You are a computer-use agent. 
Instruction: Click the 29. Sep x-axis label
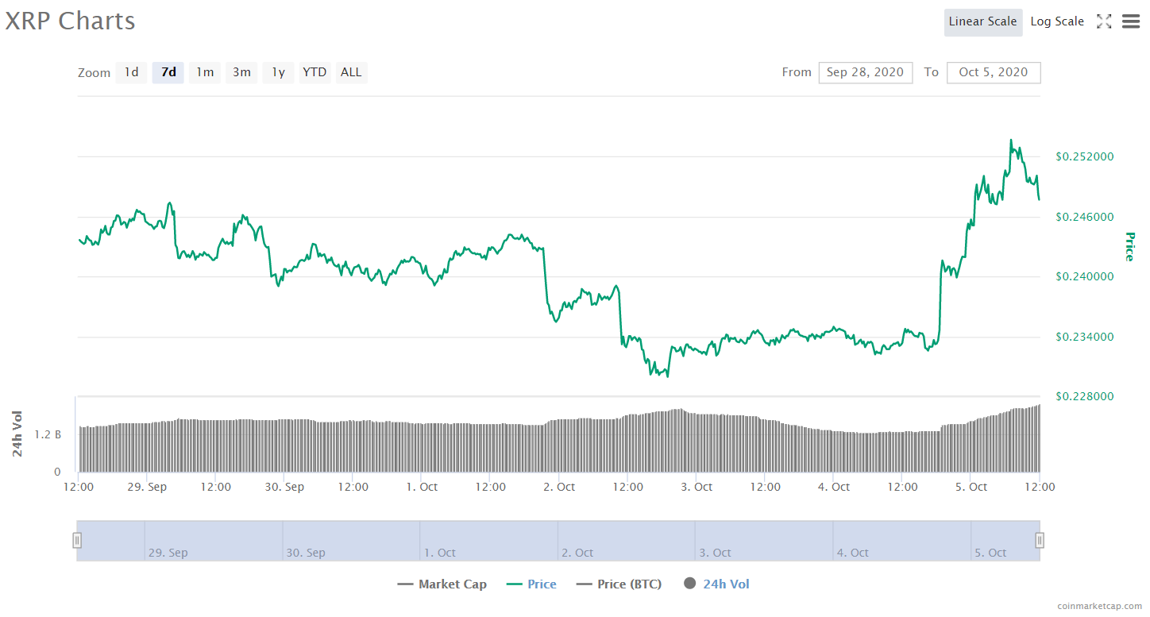[x=147, y=487]
